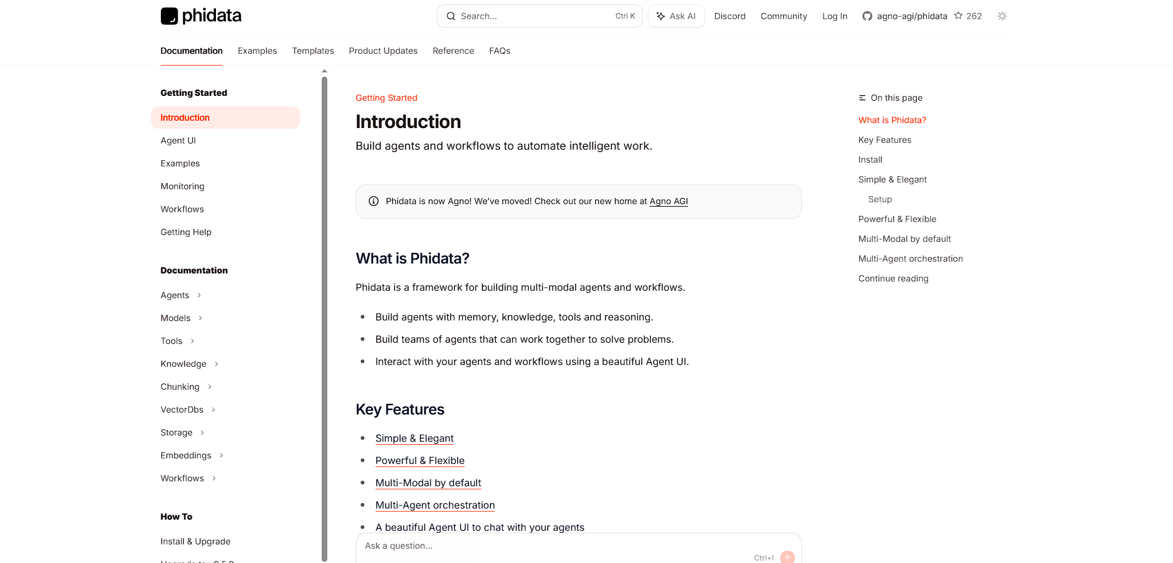Open the FAQs tab

pos(500,51)
